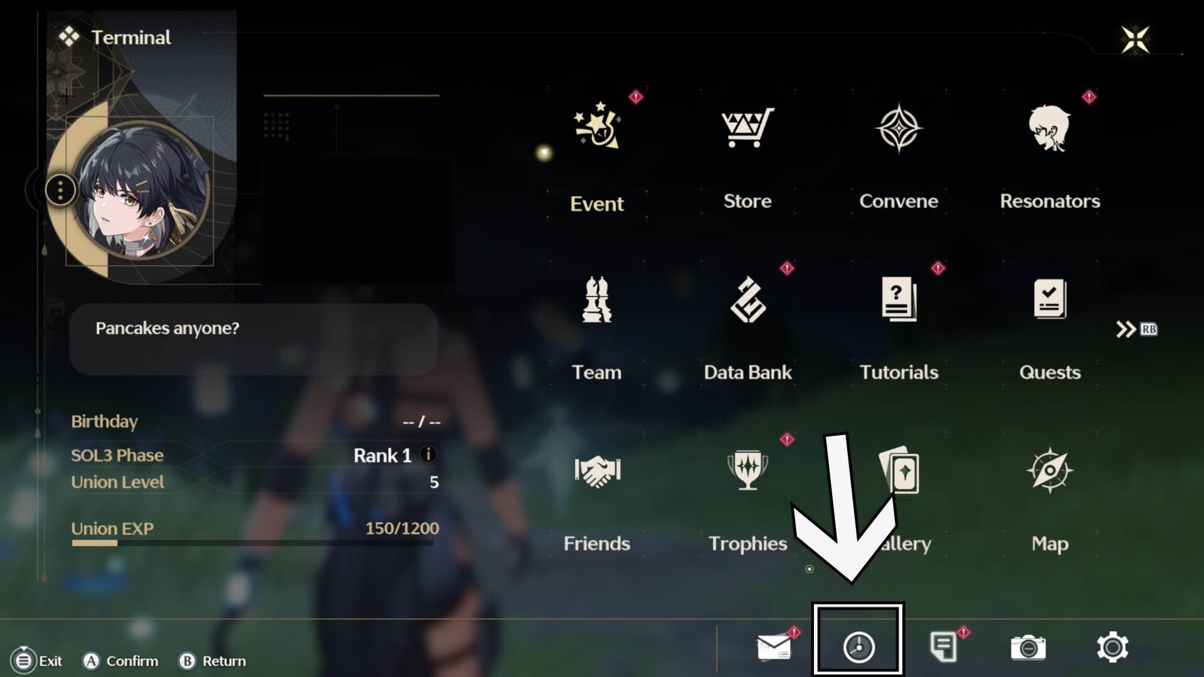Open the Resonators character icon

pos(1049,128)
